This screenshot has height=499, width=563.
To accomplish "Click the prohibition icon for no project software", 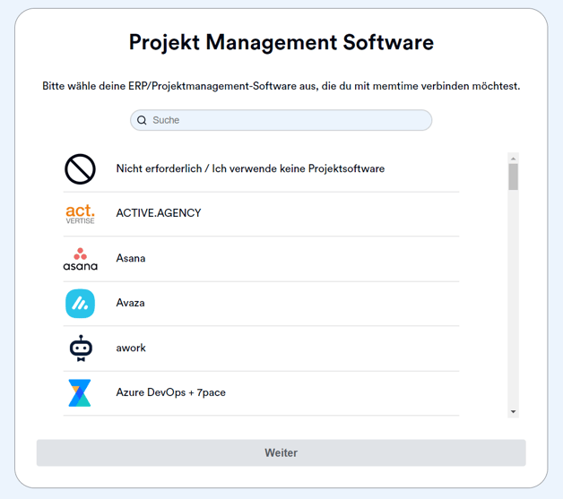I will (x=80, y=169).
